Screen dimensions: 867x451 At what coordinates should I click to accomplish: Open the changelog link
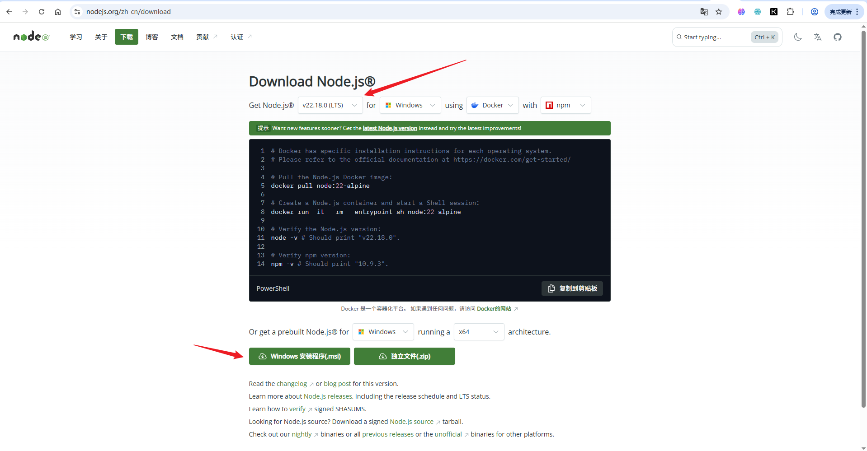coord(292,384)
